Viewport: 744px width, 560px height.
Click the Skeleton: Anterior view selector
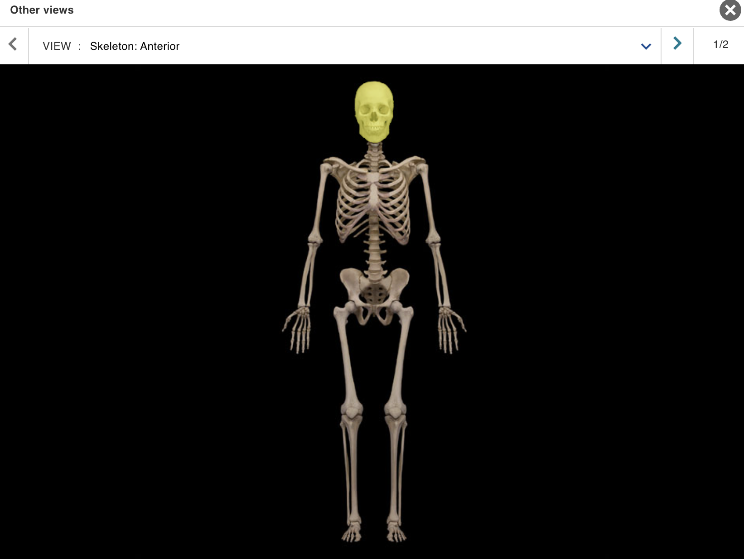(134, 46)
